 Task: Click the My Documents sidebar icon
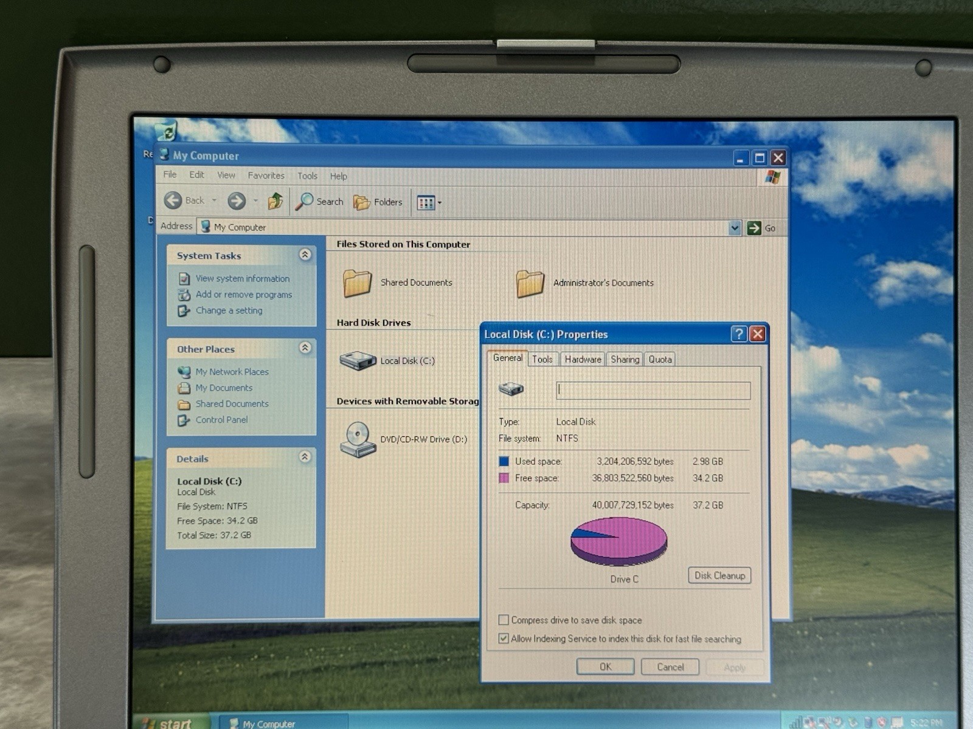pos(184,388)
